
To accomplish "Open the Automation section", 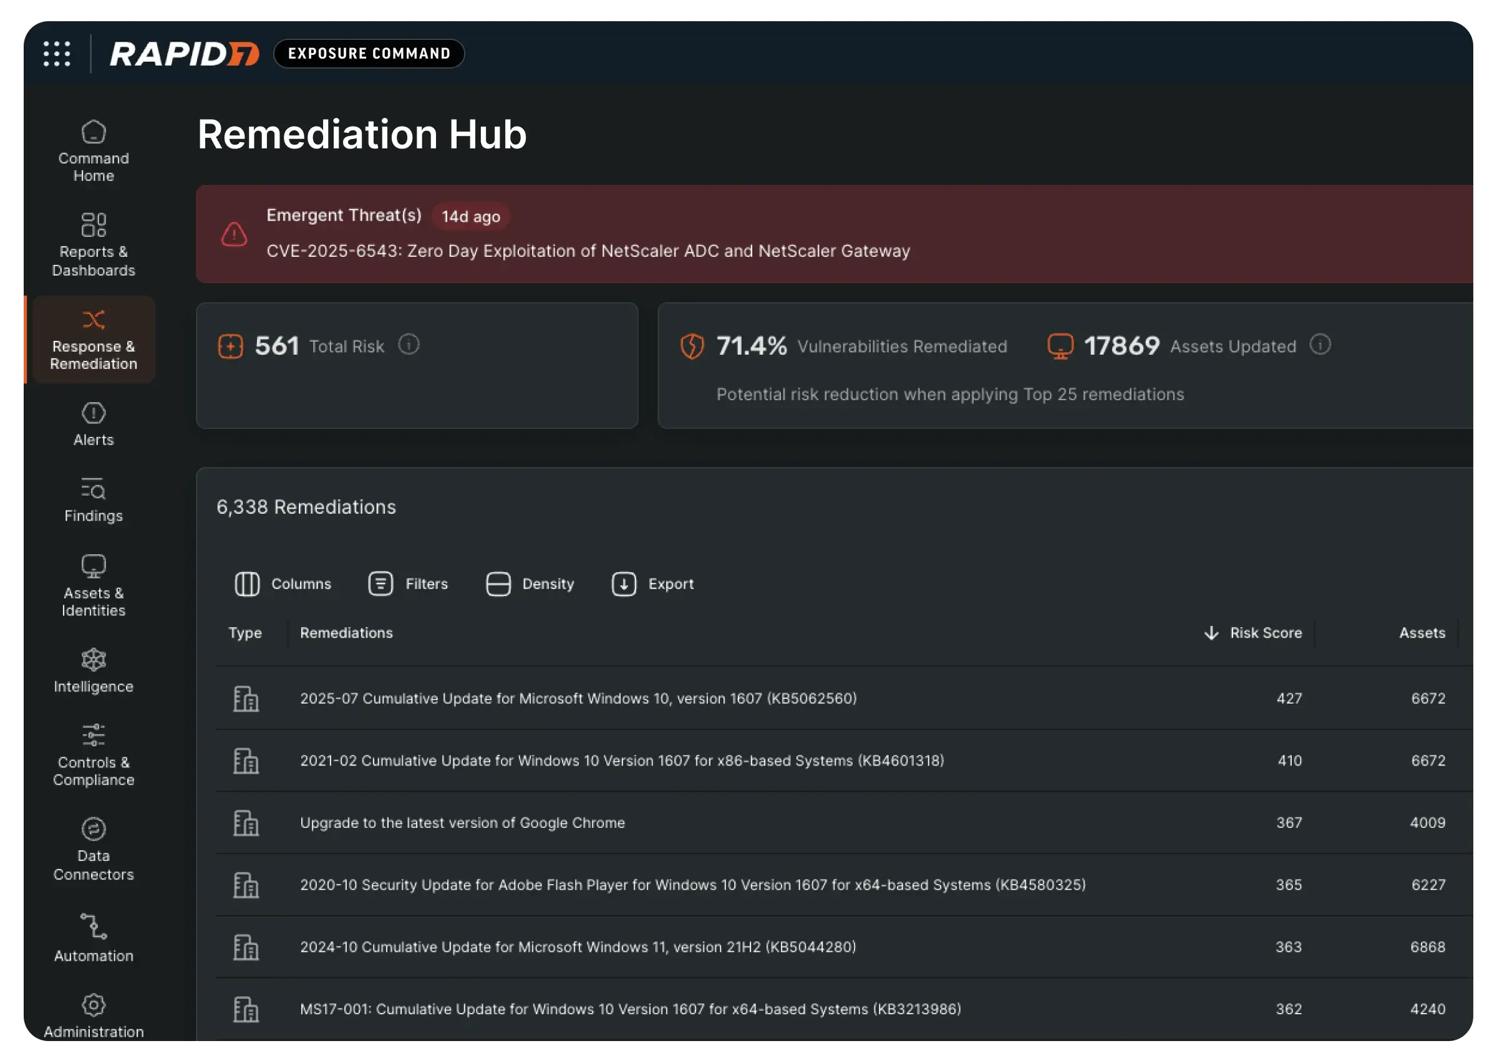I will 94,938.
